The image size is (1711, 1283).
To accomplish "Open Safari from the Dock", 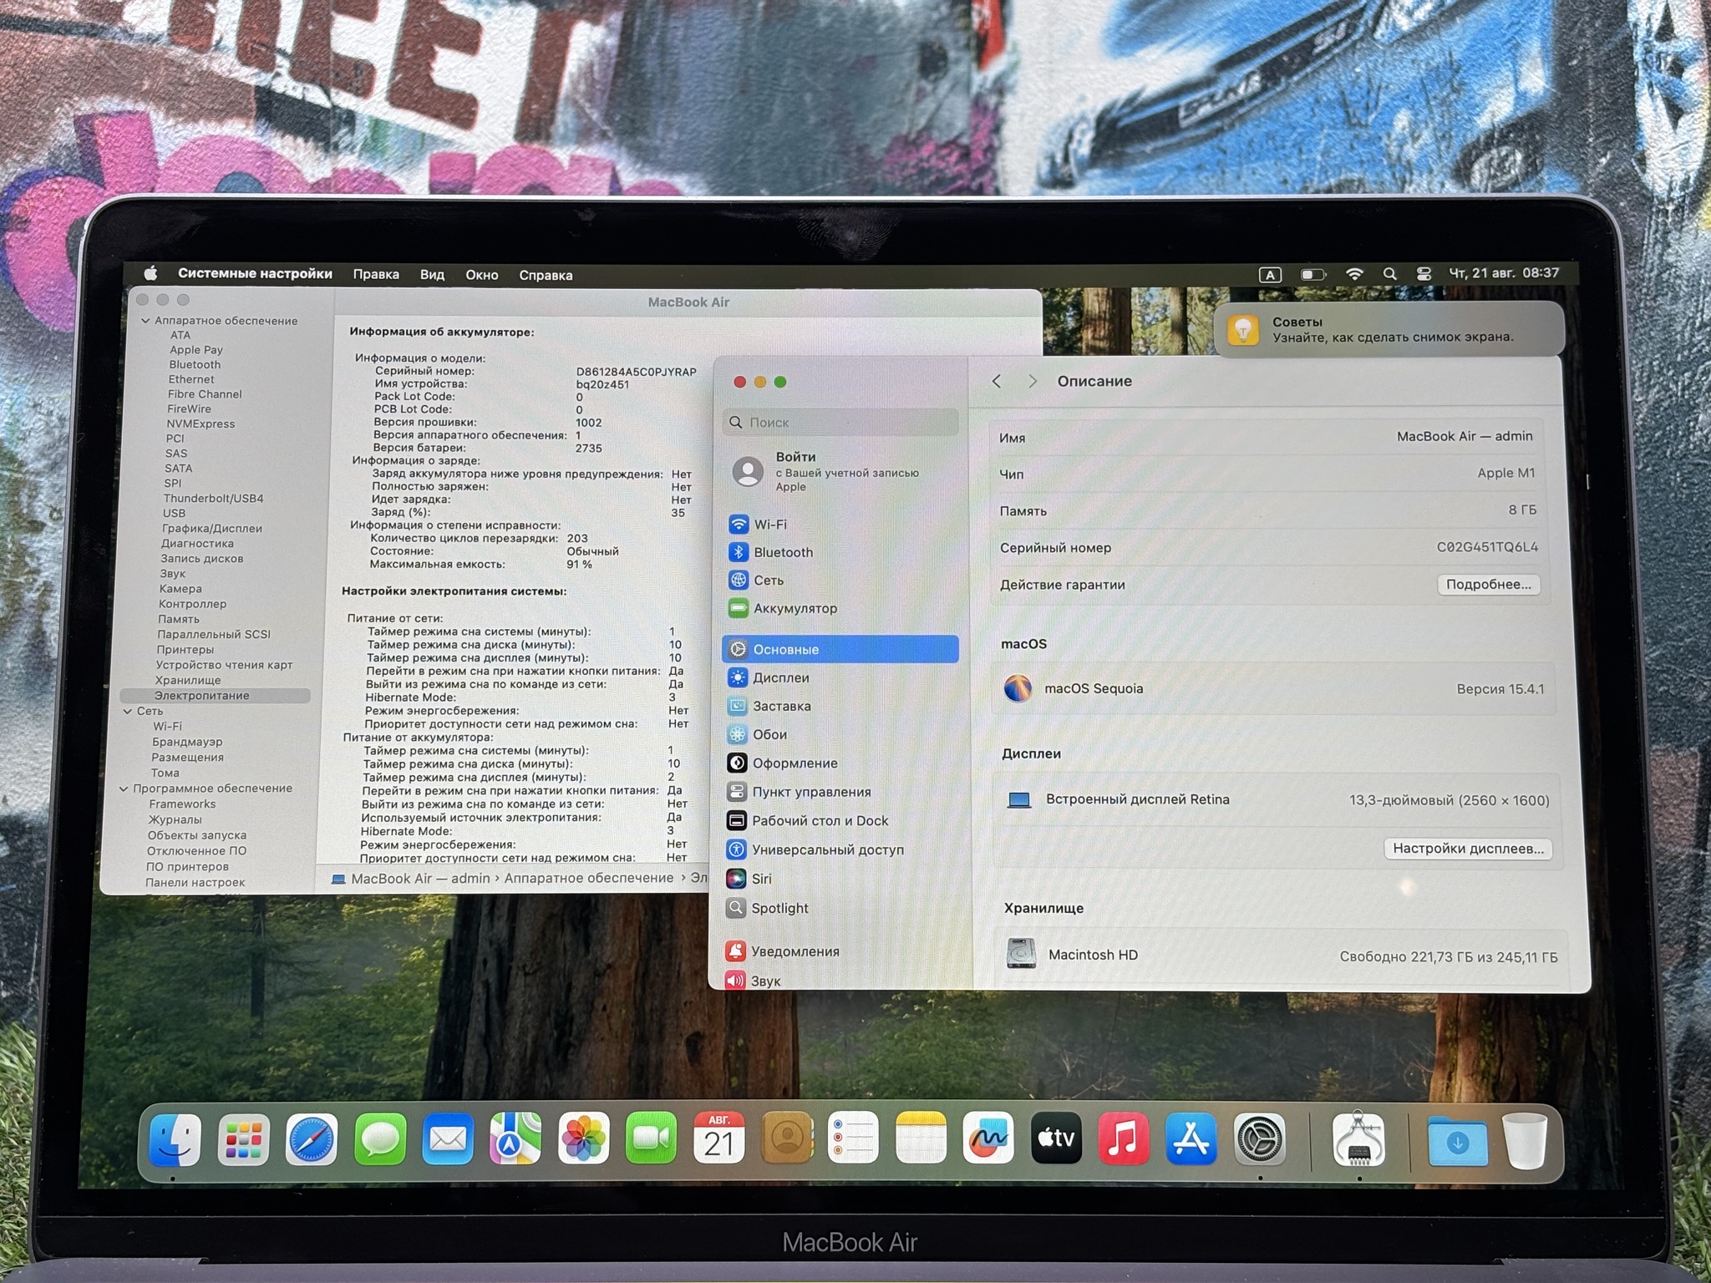I will tap(312, 1139).
